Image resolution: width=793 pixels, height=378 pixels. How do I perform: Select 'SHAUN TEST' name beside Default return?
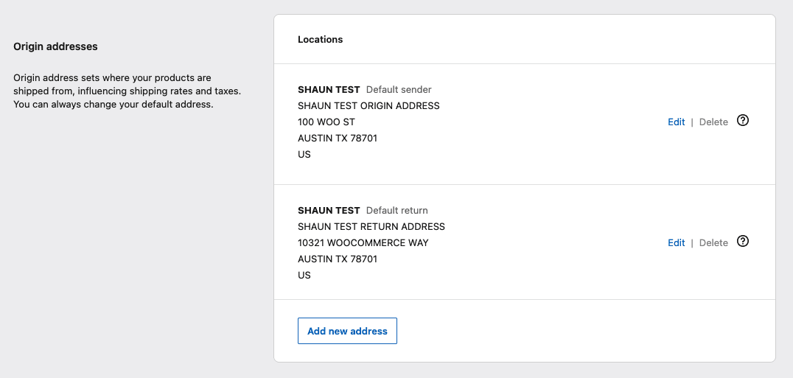tap(329, 210)
